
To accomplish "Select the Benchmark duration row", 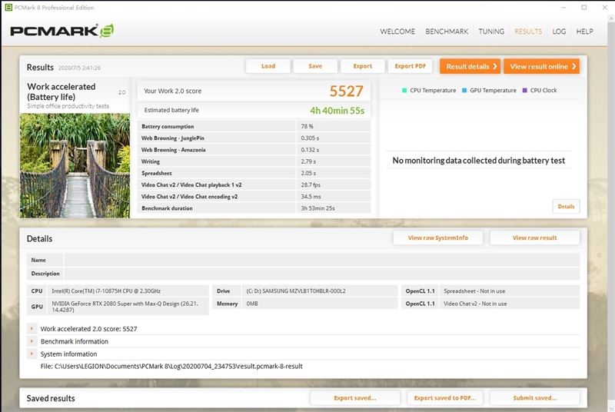I will point(254,208).
